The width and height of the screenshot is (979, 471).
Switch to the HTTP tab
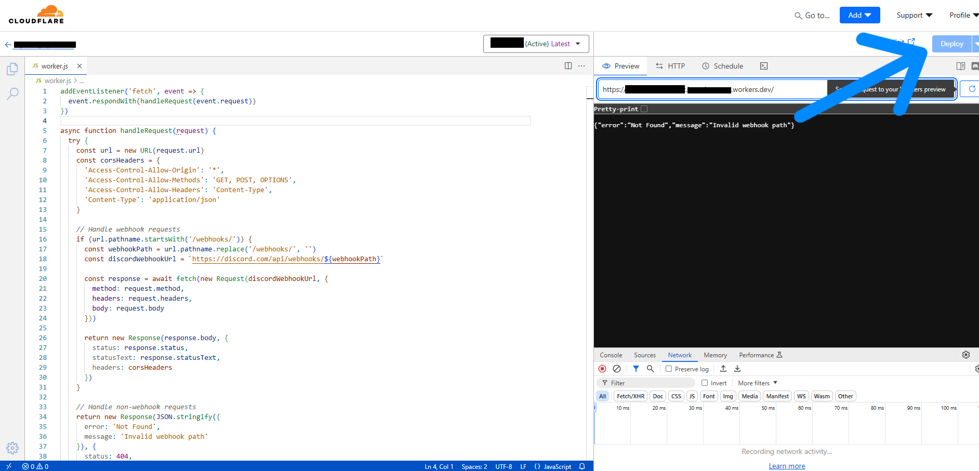[x=670, y=66]
